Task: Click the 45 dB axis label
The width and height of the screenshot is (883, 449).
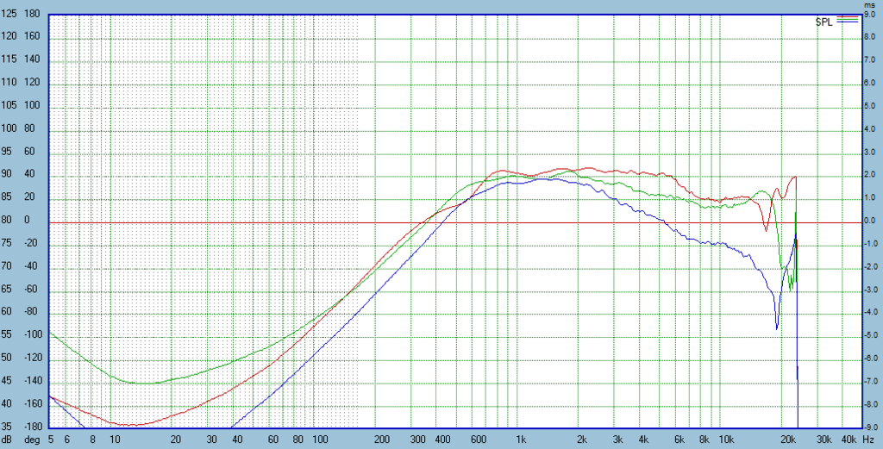Action: 7,381
